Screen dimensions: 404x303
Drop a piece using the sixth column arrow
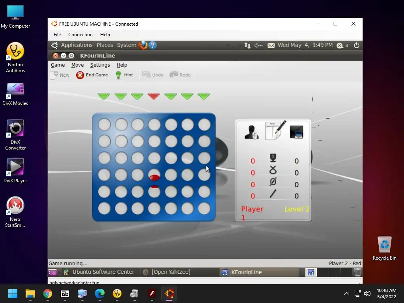pos(187,97)
